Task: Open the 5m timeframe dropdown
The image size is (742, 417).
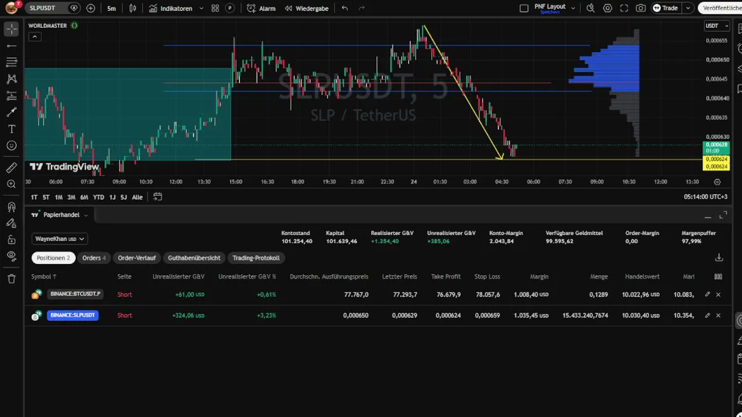Action: click(x=111, y=8)
